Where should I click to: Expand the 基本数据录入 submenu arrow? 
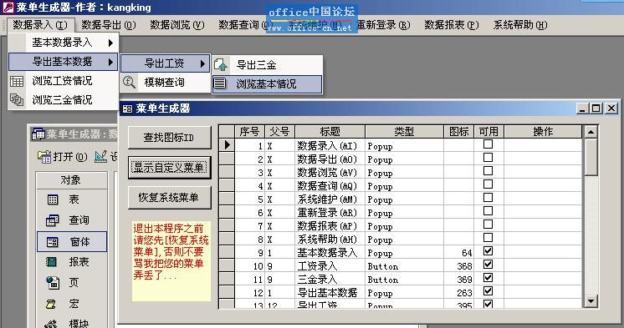coord(110,43)
